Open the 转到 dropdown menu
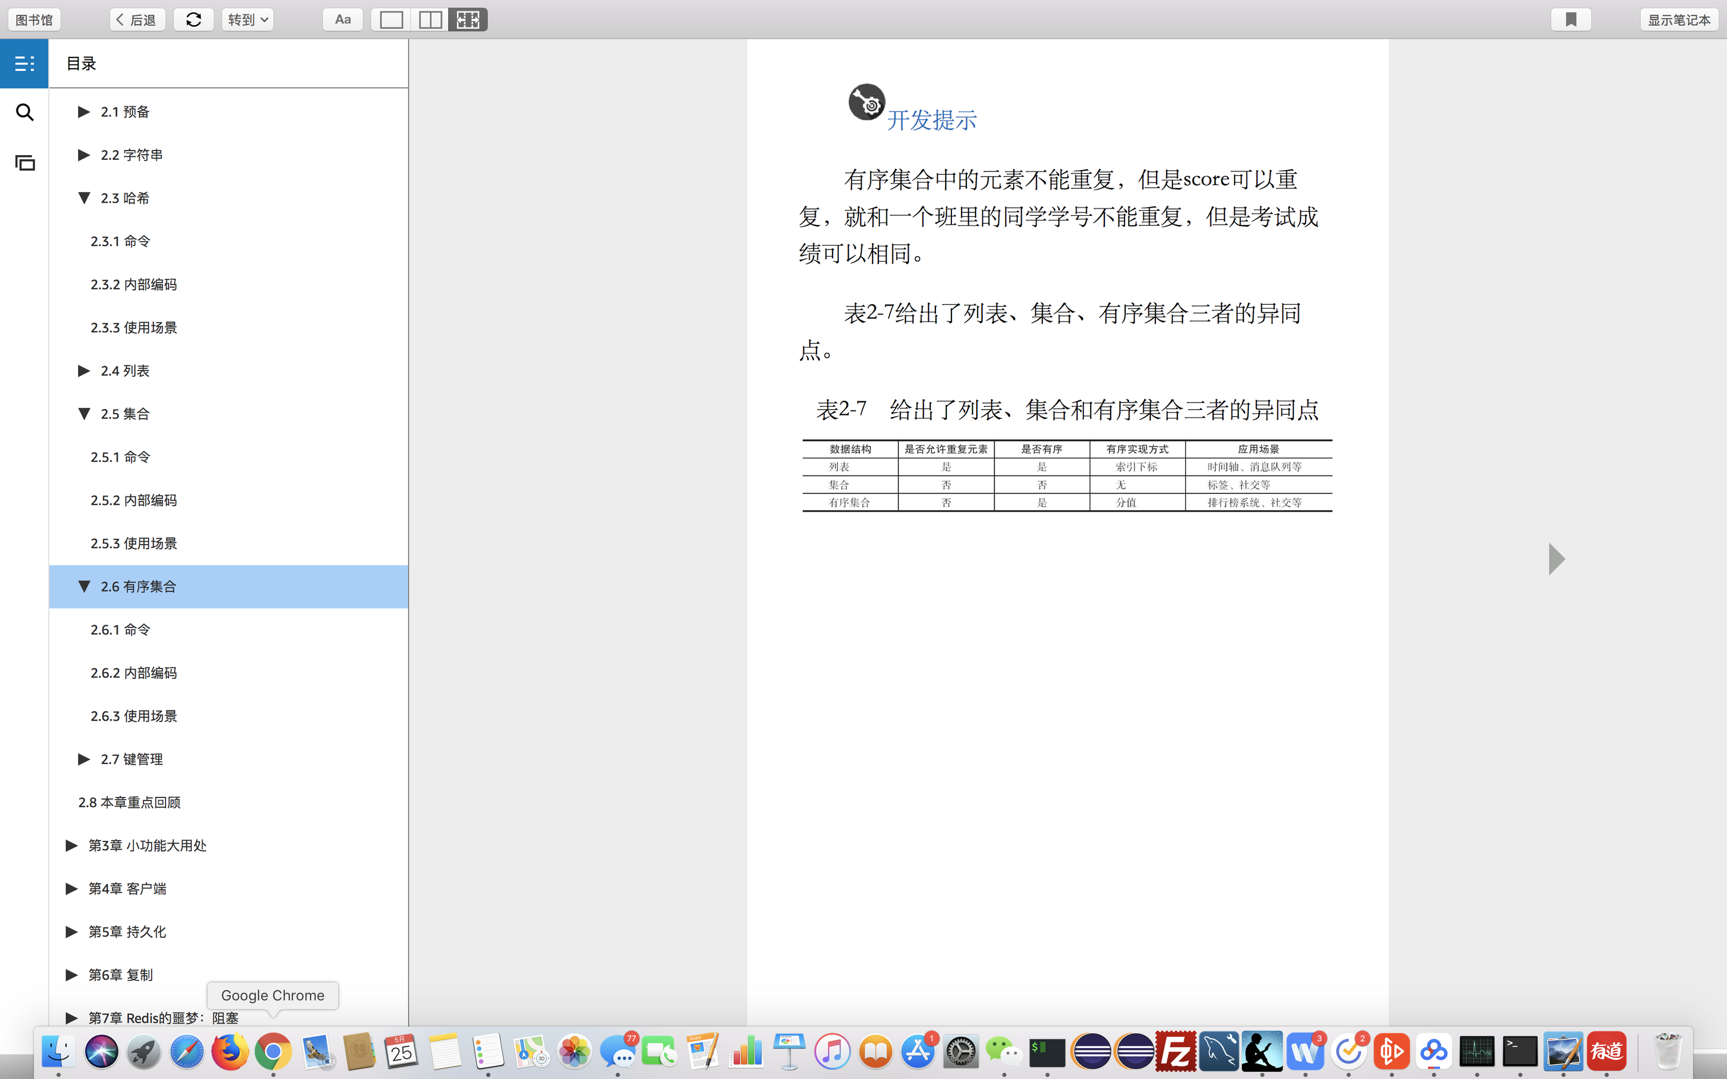This screenshot has width=1727, height=1079. pos(247,19)
